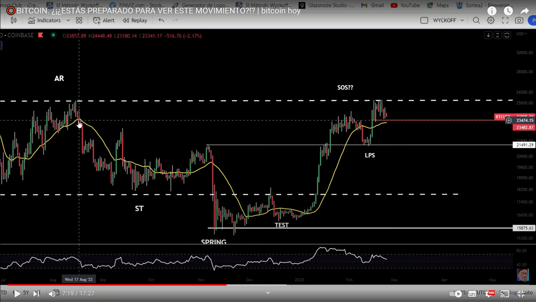Open the Generador de Logo bookmark
The height and width of the screenshot is (302, 536).
pos(200,5)
